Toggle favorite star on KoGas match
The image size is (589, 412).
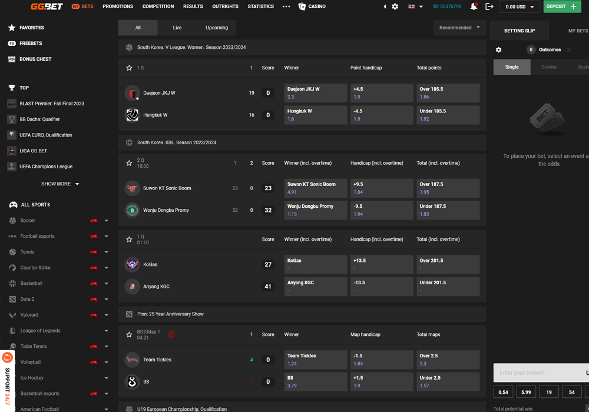pyautogui.click(x=130, y=240)
